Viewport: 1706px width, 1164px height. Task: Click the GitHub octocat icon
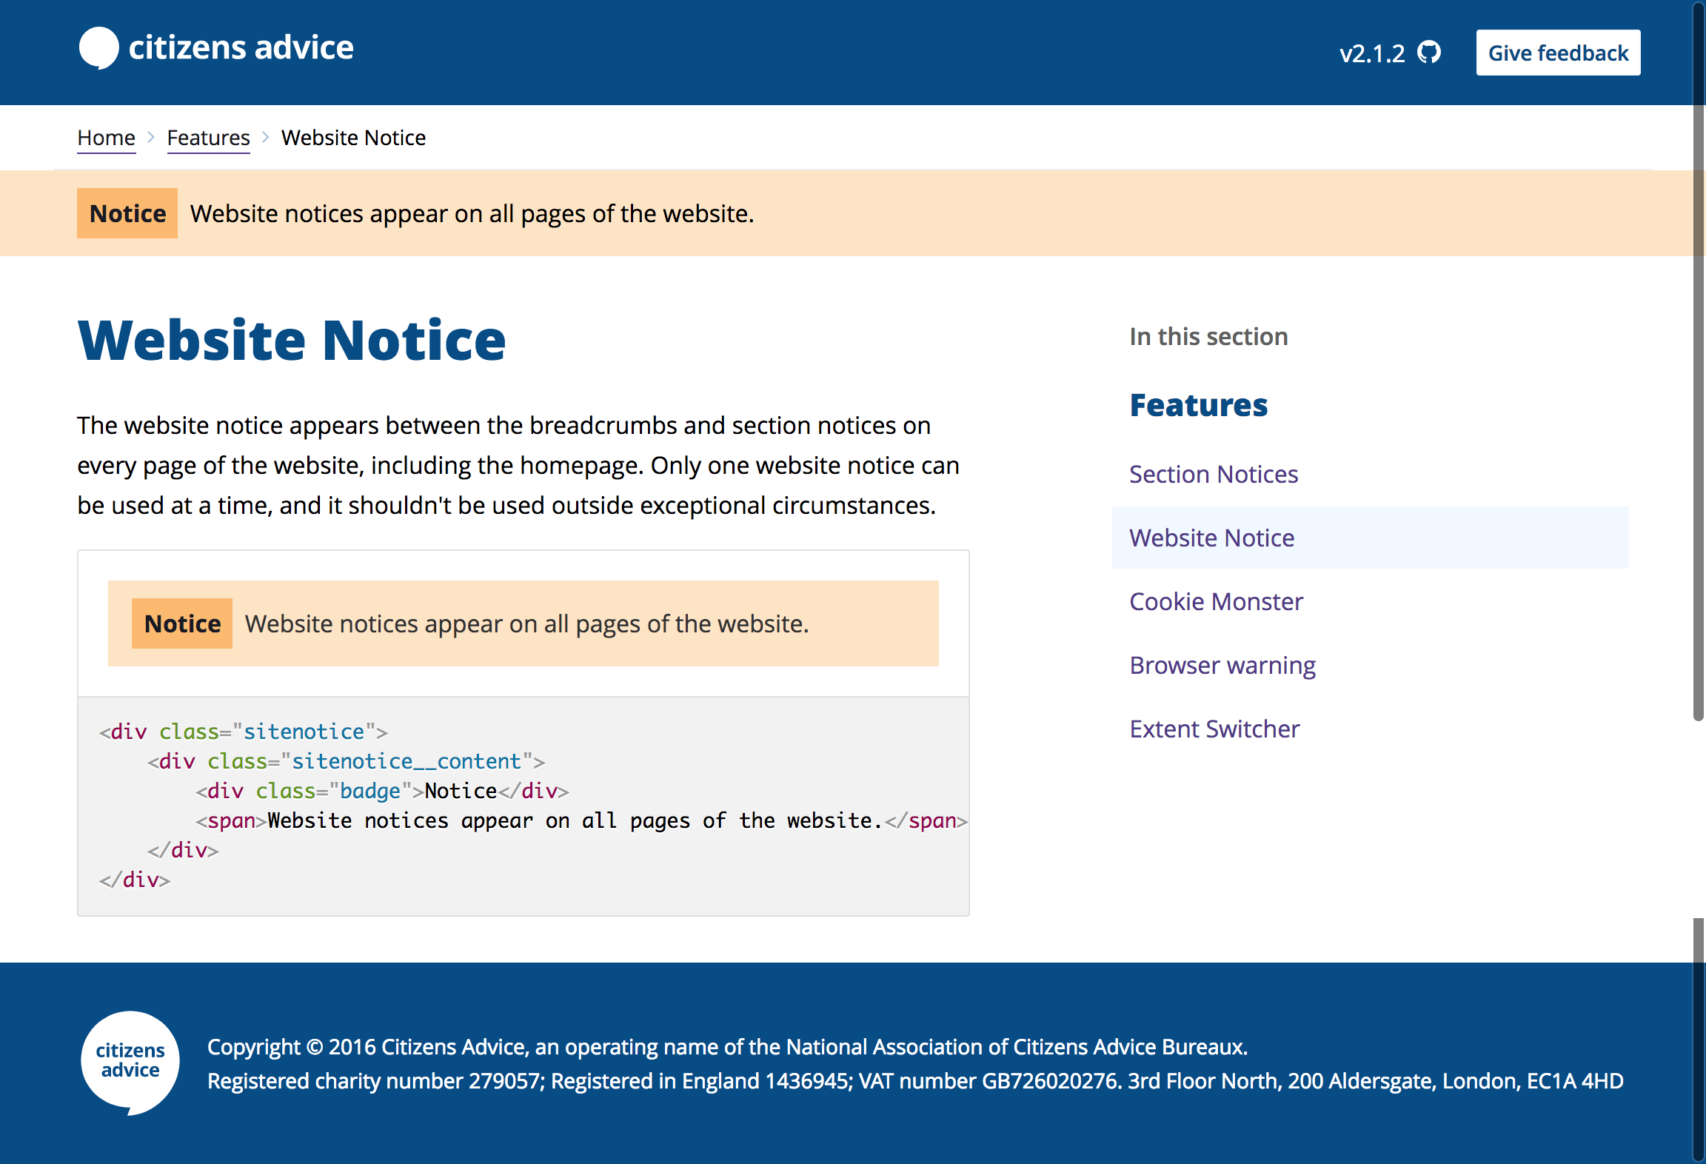pos(1428,53)
